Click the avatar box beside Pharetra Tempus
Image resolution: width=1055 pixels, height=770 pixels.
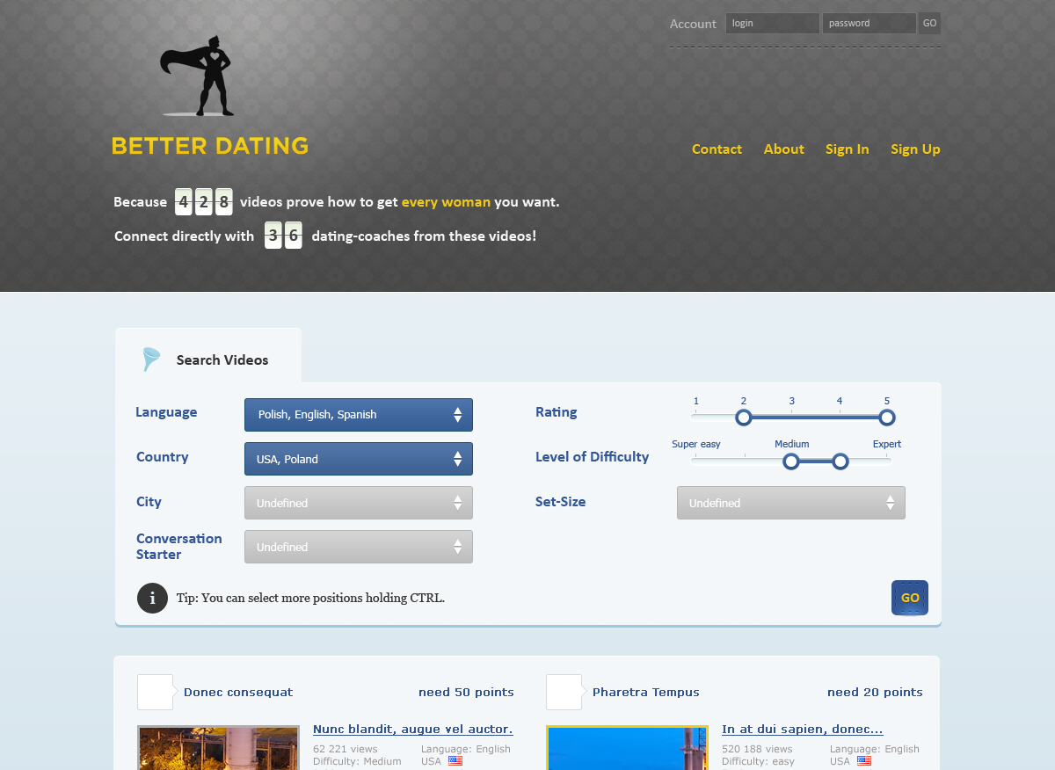click(x=564, y=692)
